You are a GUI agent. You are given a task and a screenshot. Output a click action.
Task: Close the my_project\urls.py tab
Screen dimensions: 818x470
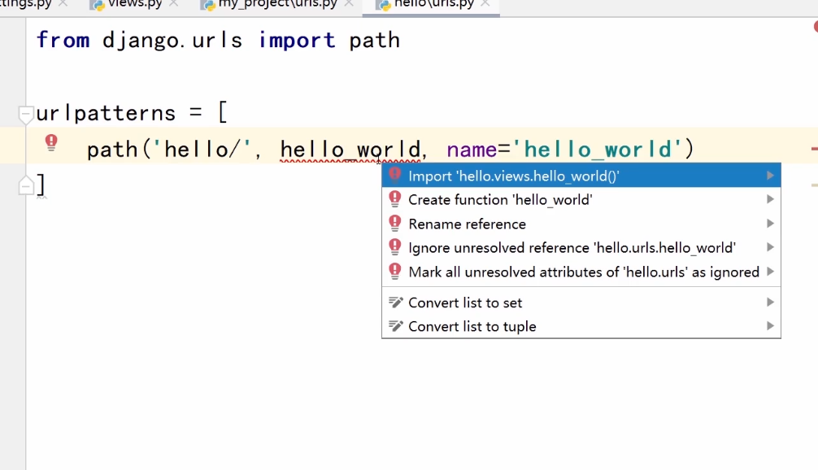[x=349, y=4]
